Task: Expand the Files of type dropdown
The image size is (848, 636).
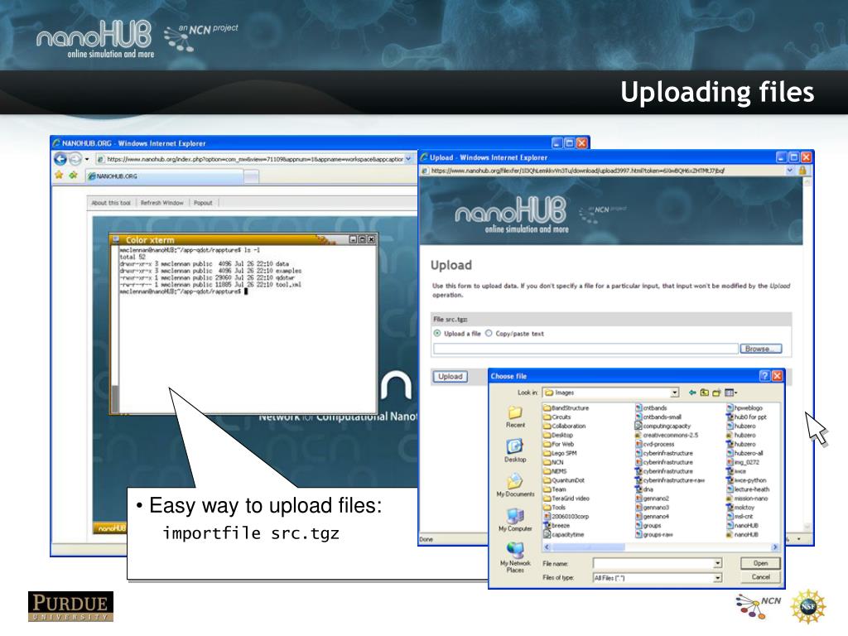Action: click(717, 578)
